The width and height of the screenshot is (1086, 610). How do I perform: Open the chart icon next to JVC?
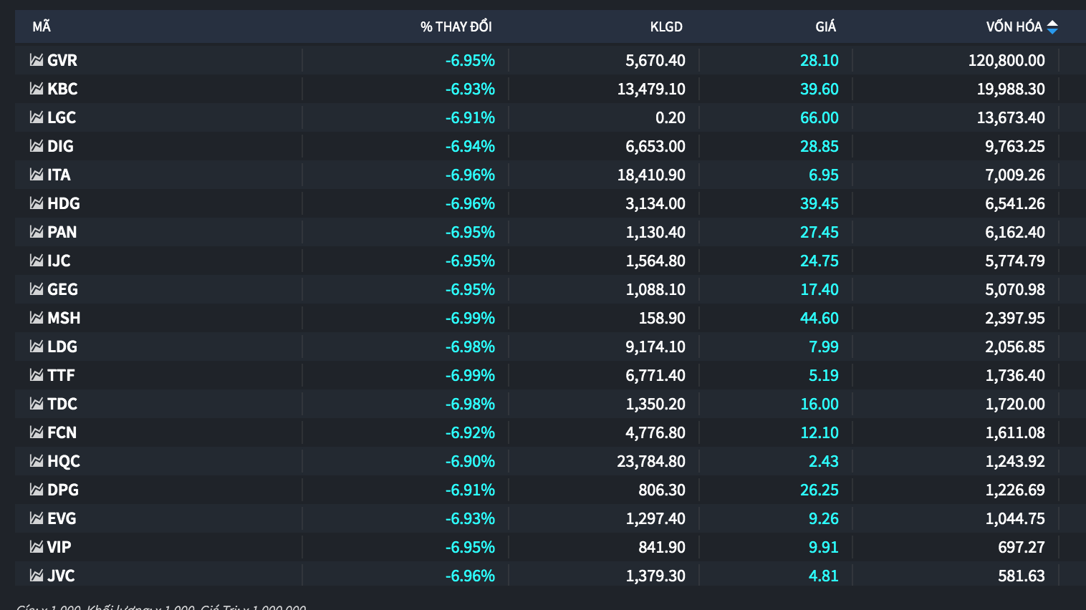click(37, 576)
